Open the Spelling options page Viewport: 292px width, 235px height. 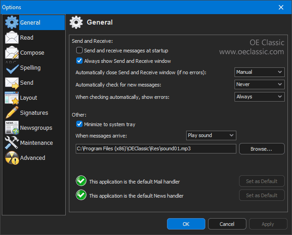tap(30, 68)
